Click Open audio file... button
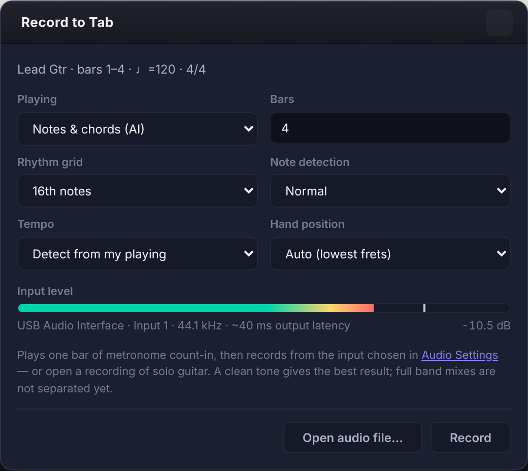This screenshot has height=471, width=528. click(x=352, y=438)
